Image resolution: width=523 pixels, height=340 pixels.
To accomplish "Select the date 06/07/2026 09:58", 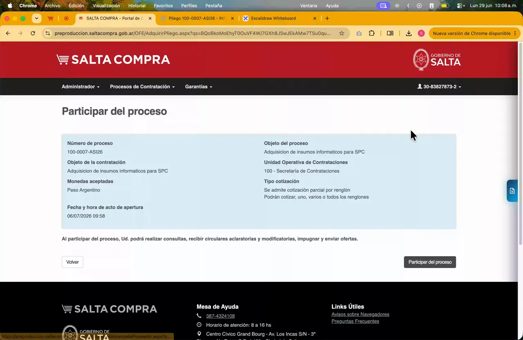I will [86, 216].
